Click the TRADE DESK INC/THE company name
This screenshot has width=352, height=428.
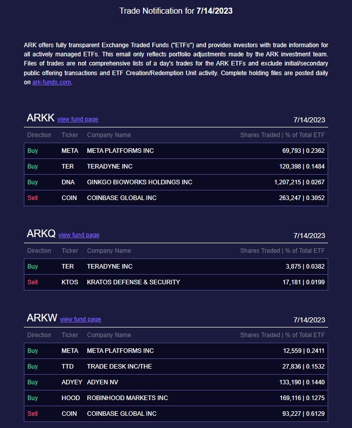pyautogui.click(x=119, y=367)
